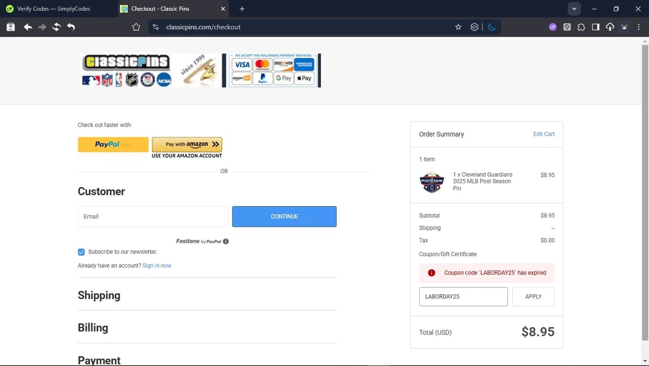Click the red coupon error icon

point(431,273)
